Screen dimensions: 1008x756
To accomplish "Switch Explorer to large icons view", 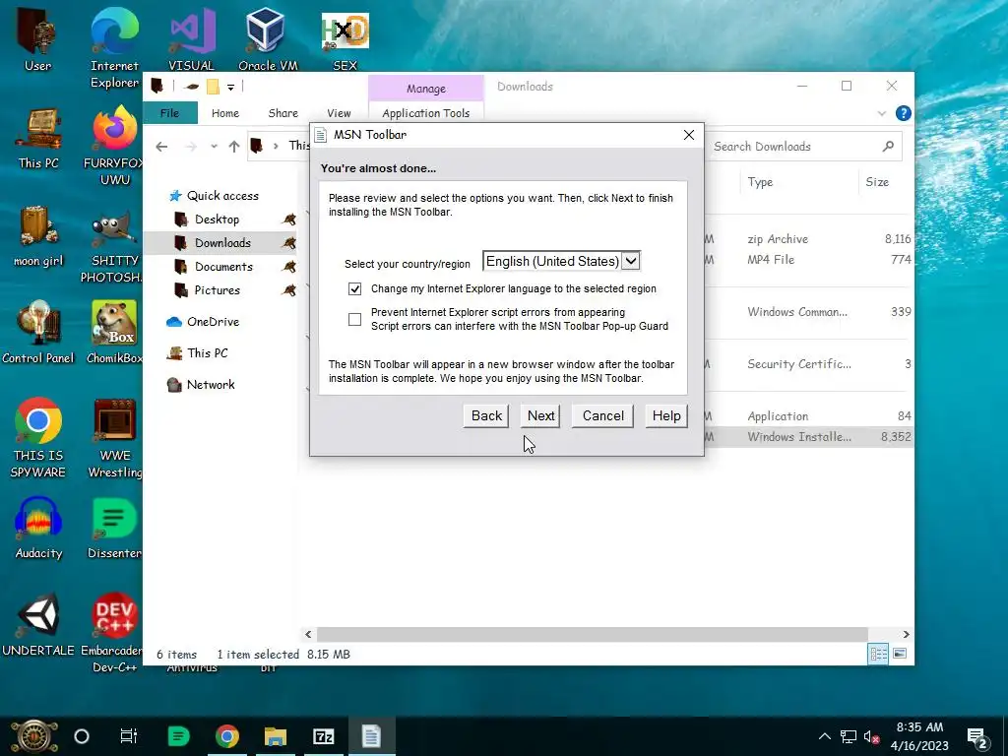I will pyautogui.click(x=900, y=655).
